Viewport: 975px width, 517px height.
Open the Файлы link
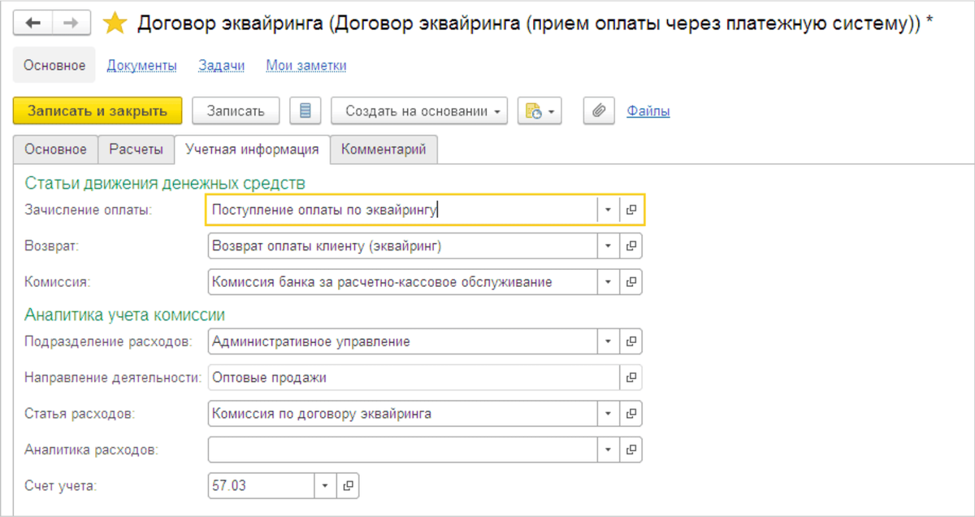pos(648,111)
